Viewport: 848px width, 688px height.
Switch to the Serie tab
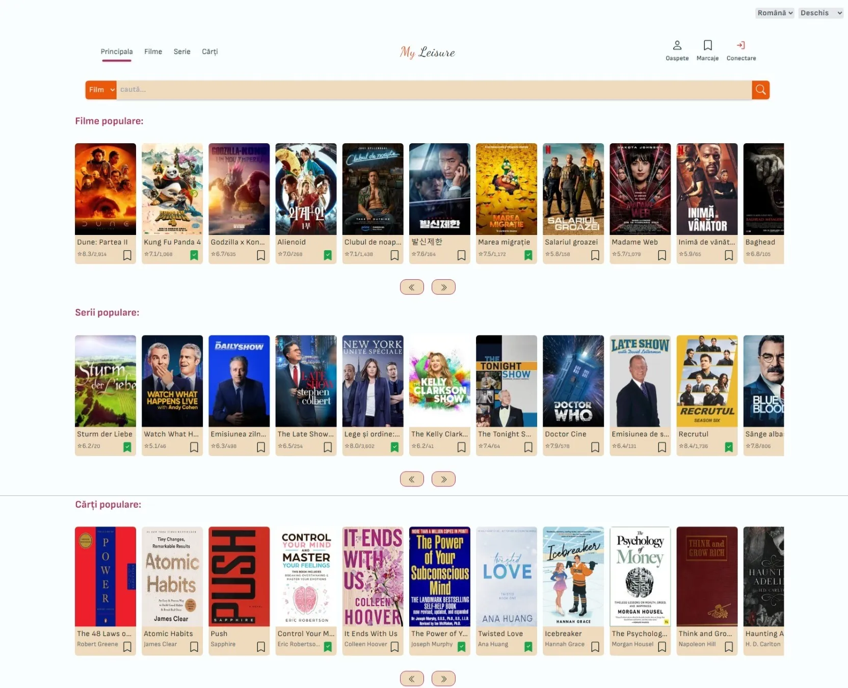182,51
